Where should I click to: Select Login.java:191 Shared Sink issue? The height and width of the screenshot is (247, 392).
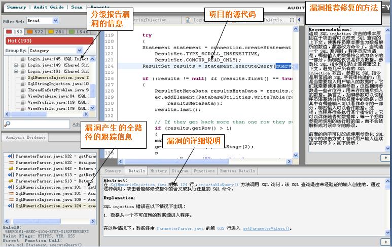click(x=58, y=71)
